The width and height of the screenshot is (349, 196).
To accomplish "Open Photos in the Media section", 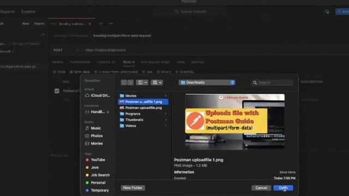I will pos(94,136).
